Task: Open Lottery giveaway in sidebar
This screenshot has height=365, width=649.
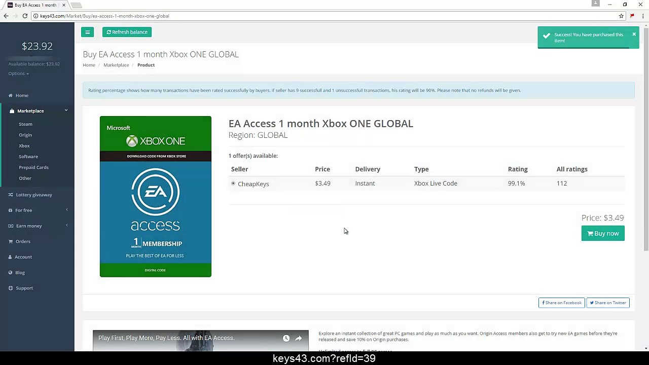Action: [x=34, y=195]
